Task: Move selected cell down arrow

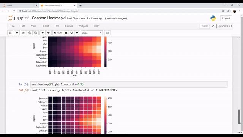Action: (48, 33)
